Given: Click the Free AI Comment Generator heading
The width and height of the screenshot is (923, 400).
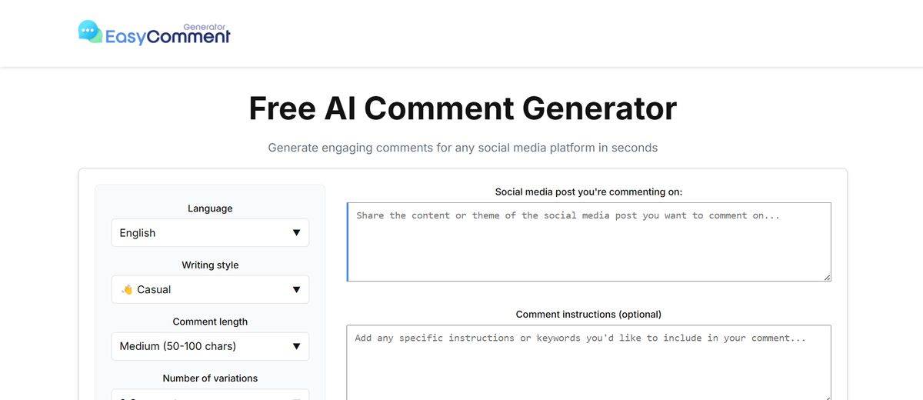Looking at the screenshot, I should click(462, 108).
